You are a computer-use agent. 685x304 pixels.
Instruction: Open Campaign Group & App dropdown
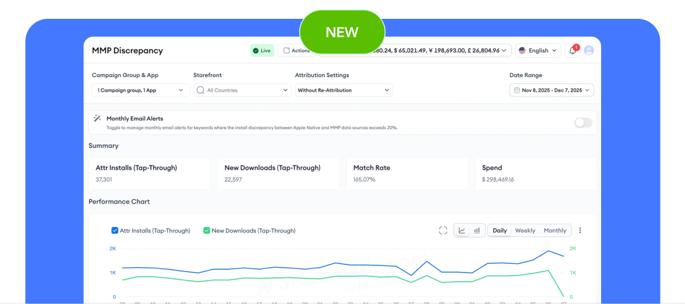coord(140,90)
